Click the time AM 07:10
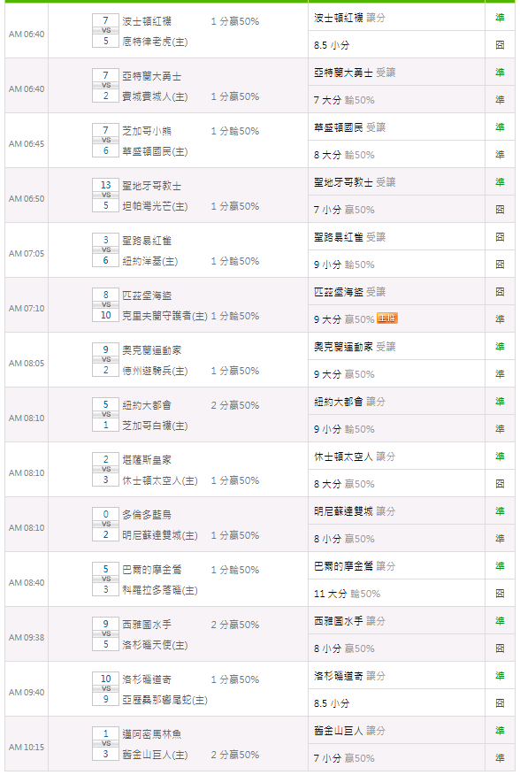 point(27,309)
